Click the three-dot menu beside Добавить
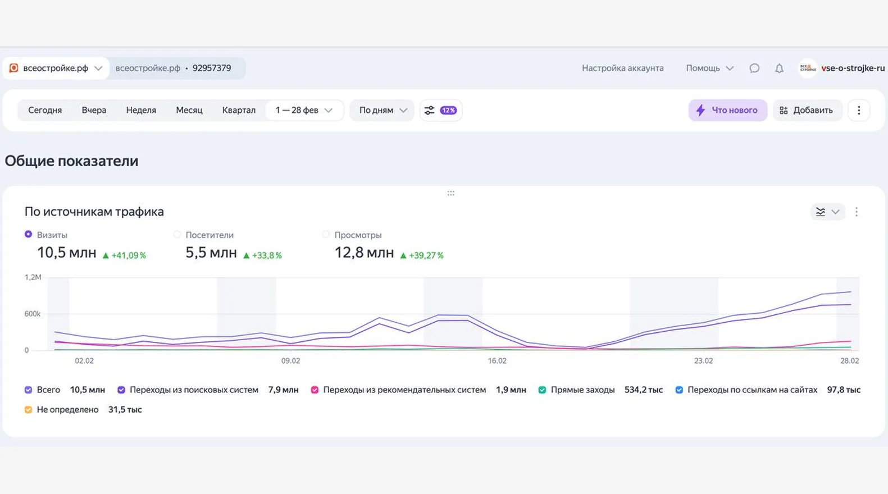888x494 pixels. (x=858, y=110)
